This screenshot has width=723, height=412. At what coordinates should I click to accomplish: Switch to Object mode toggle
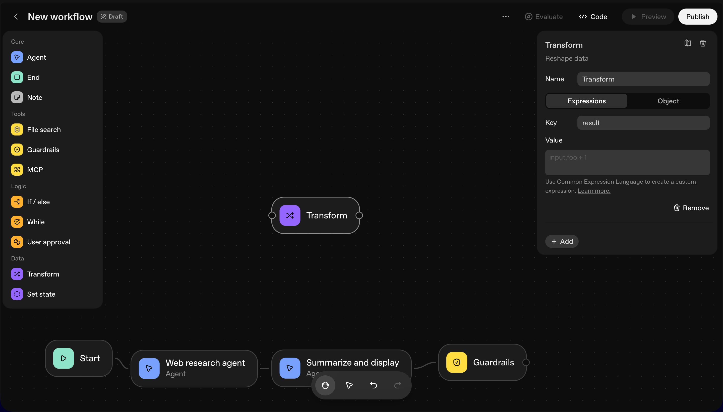(668, 101)
